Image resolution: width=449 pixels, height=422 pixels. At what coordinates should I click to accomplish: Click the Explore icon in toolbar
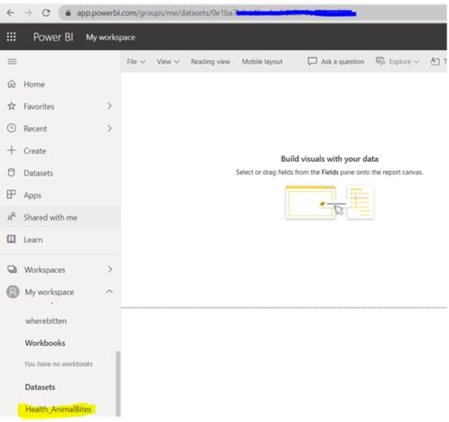380,61
